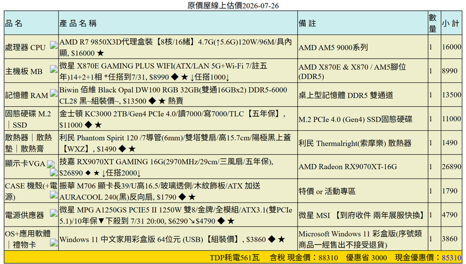This screenshot has width=466, height=264.
Task: Click 微星 MSI 到府收件 兩年展服快換 note
Action: point(362,215)
